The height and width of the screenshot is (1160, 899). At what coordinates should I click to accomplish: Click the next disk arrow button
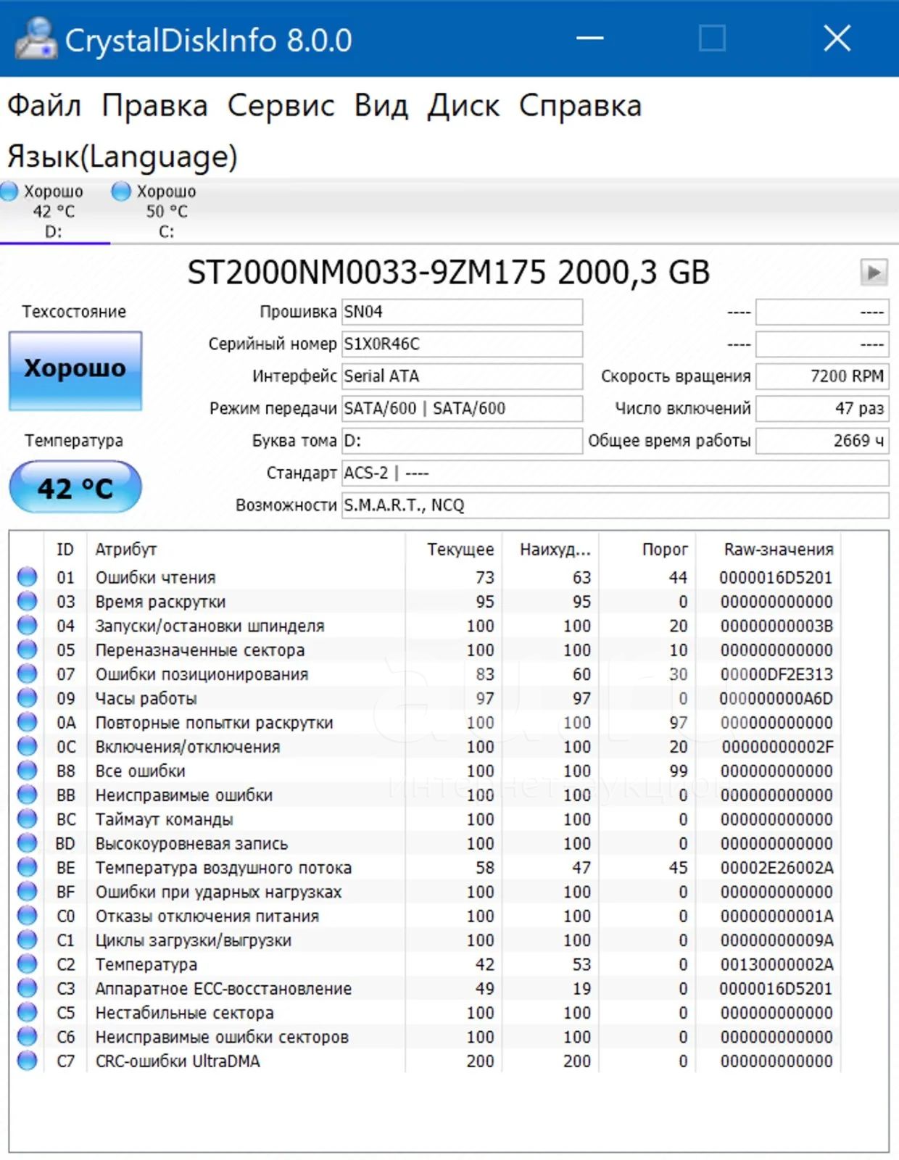(x=874, y=273)
